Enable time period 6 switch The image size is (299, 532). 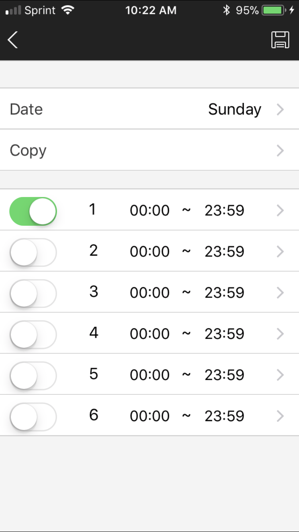click(33, 416)
